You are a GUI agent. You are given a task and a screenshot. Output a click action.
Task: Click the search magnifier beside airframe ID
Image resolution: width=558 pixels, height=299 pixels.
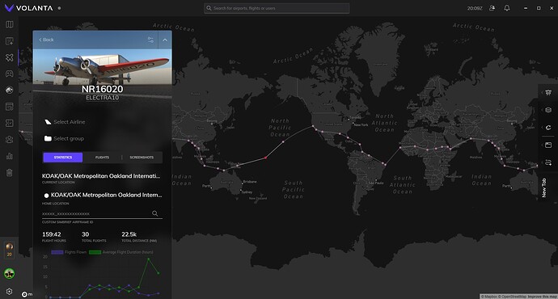click(x=155, y=213)
